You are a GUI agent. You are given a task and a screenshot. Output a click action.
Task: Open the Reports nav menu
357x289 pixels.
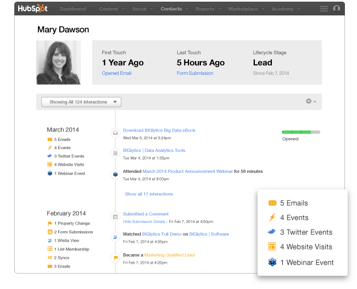click(x=205, y=9)
